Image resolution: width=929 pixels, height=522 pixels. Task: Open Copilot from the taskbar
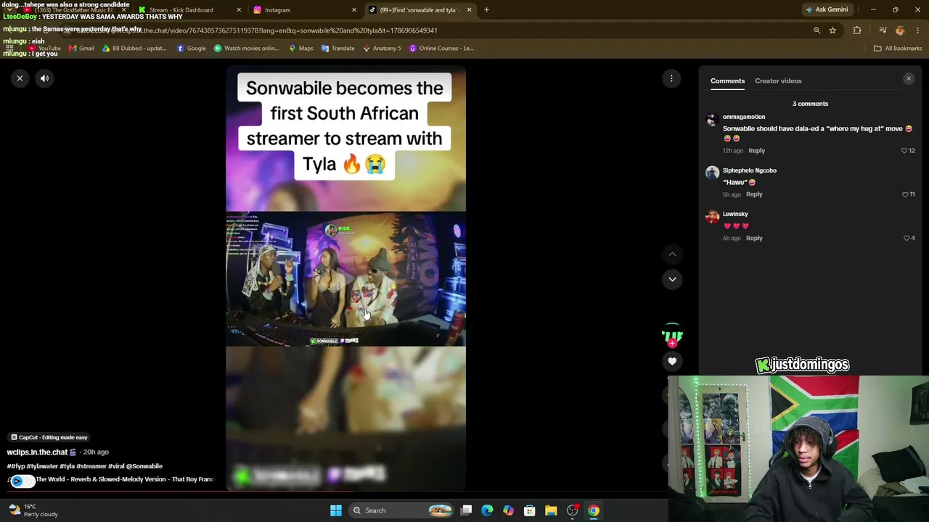(508, 510)
